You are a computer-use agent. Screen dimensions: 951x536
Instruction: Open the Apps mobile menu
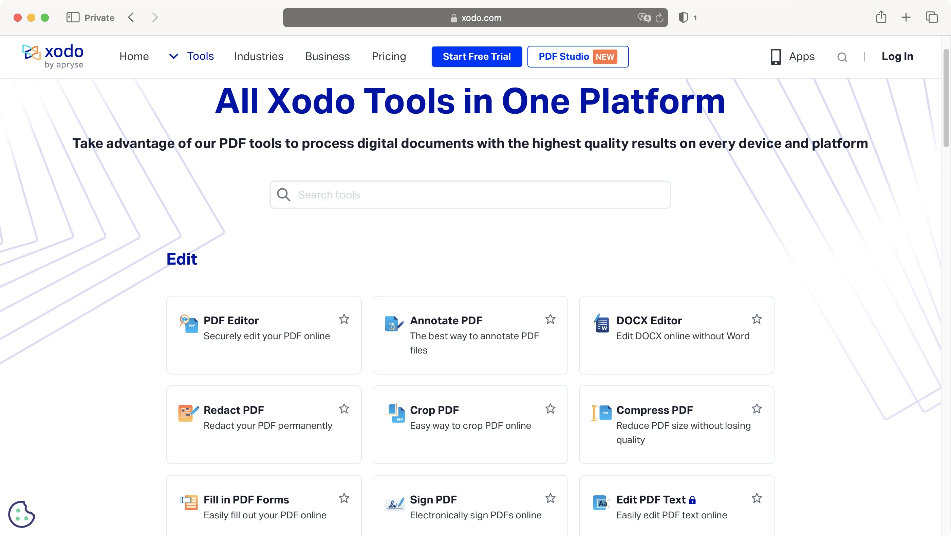791,56
